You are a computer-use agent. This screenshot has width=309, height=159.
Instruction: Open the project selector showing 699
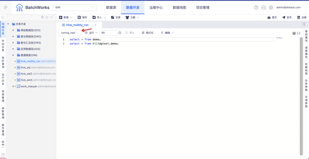pyautogui.click(x=75, y=7)
